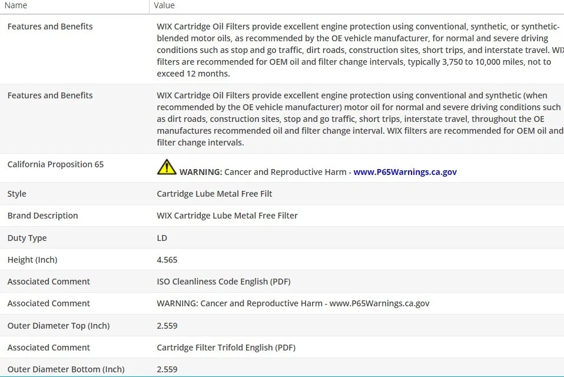The height and width of the screenshot is (377, 564).
Task: Open ISO Cleanliness Code English (PDF)
Action: pos(223,282)
